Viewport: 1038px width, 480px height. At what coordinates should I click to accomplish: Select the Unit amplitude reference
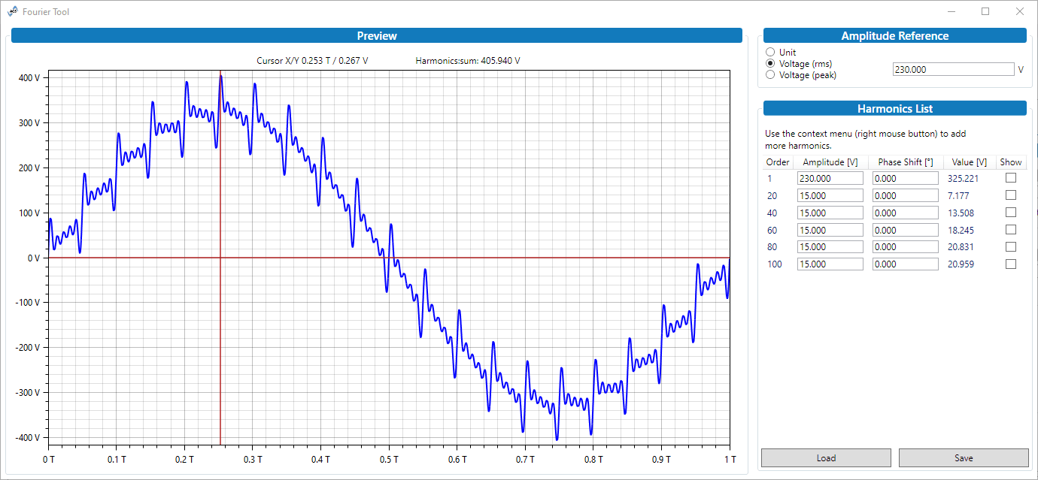coord(769,53)
